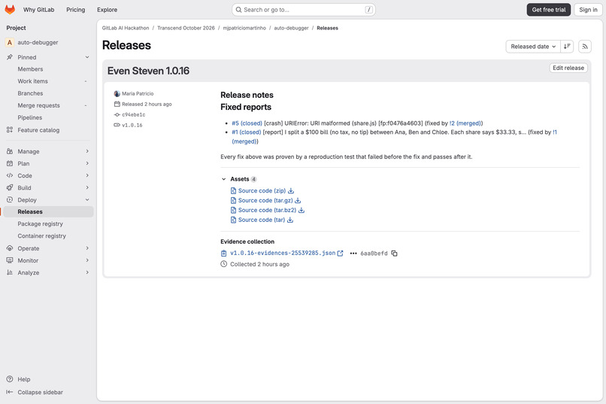606x404 pixels.
Task: Click the Plan calendar icon
Action: (10, 163)
